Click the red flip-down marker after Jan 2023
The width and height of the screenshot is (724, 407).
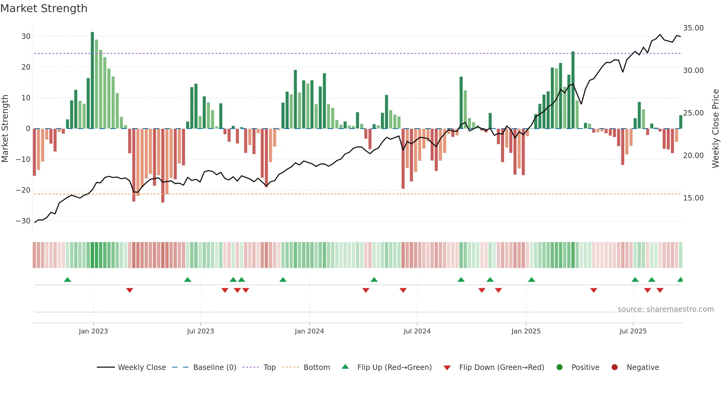click(130, 290)
